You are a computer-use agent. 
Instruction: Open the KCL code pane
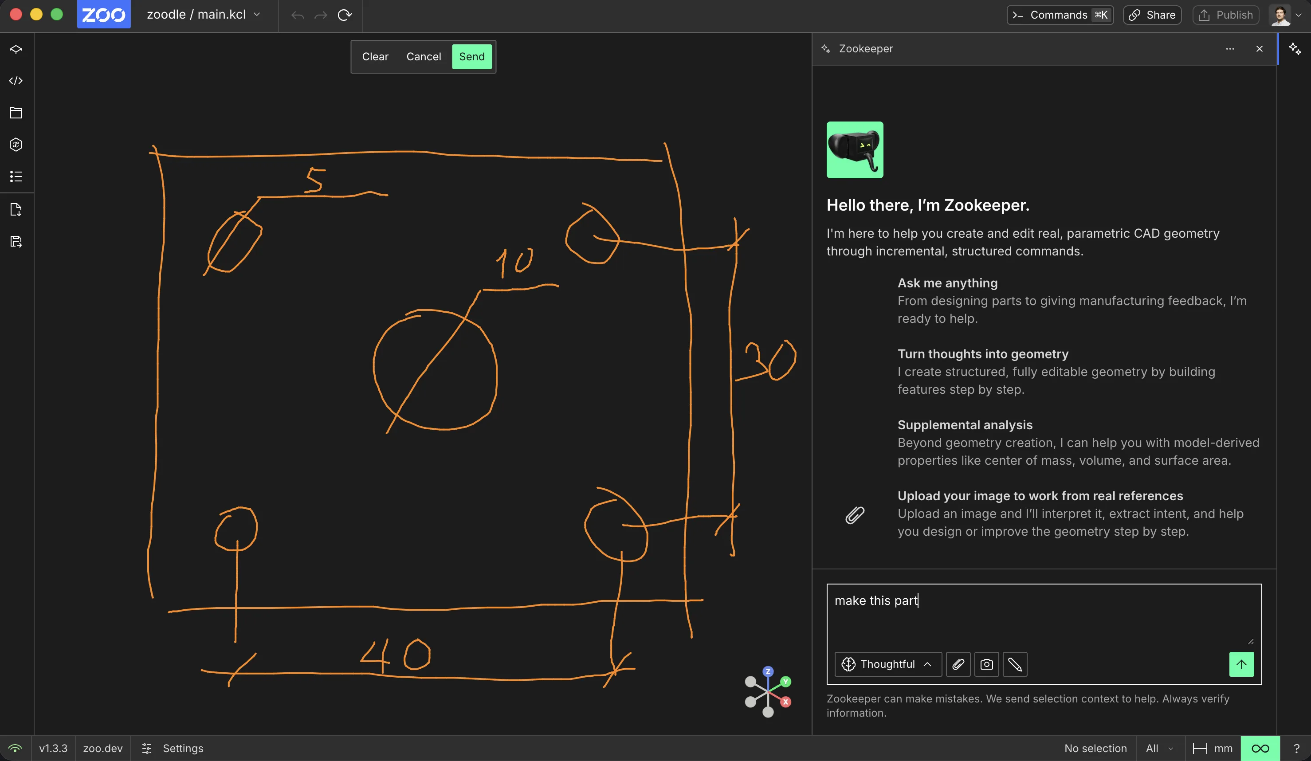[16, 81]
